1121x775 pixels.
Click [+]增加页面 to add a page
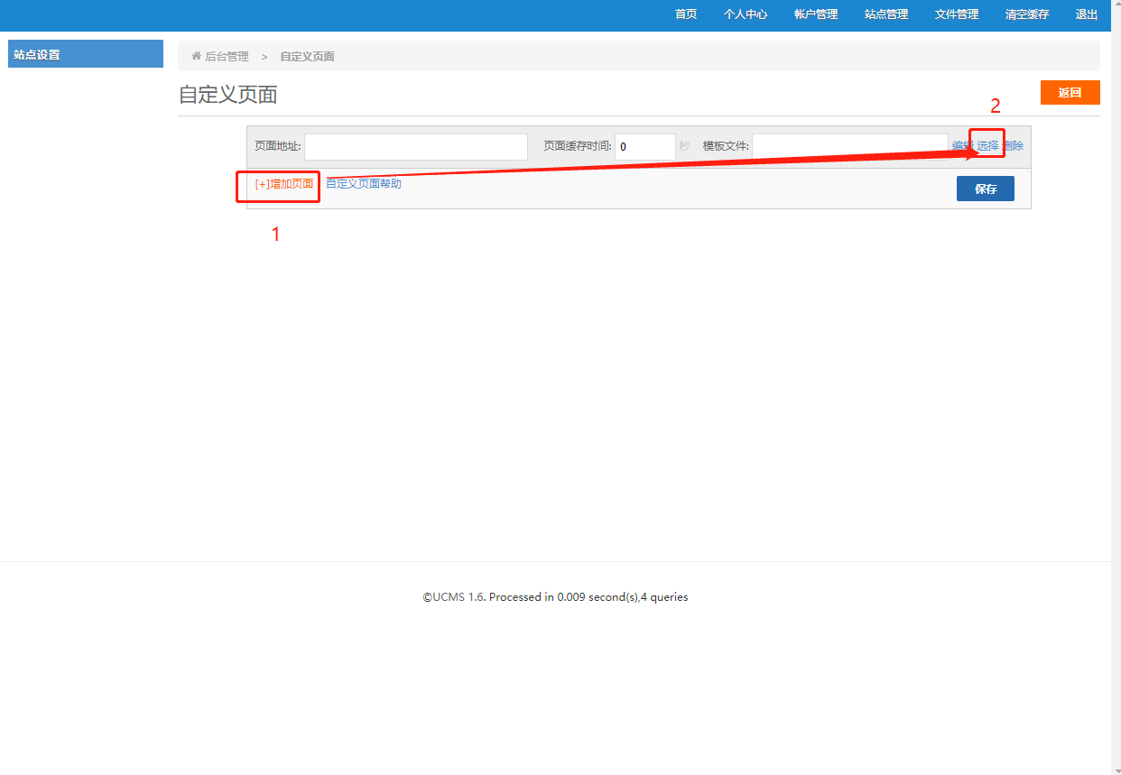point(284,184)
